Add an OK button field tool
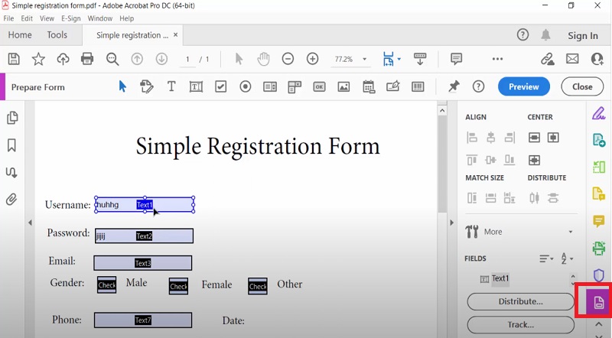The width and height of the screenshot is (612, 338). [x=319, y=86]
